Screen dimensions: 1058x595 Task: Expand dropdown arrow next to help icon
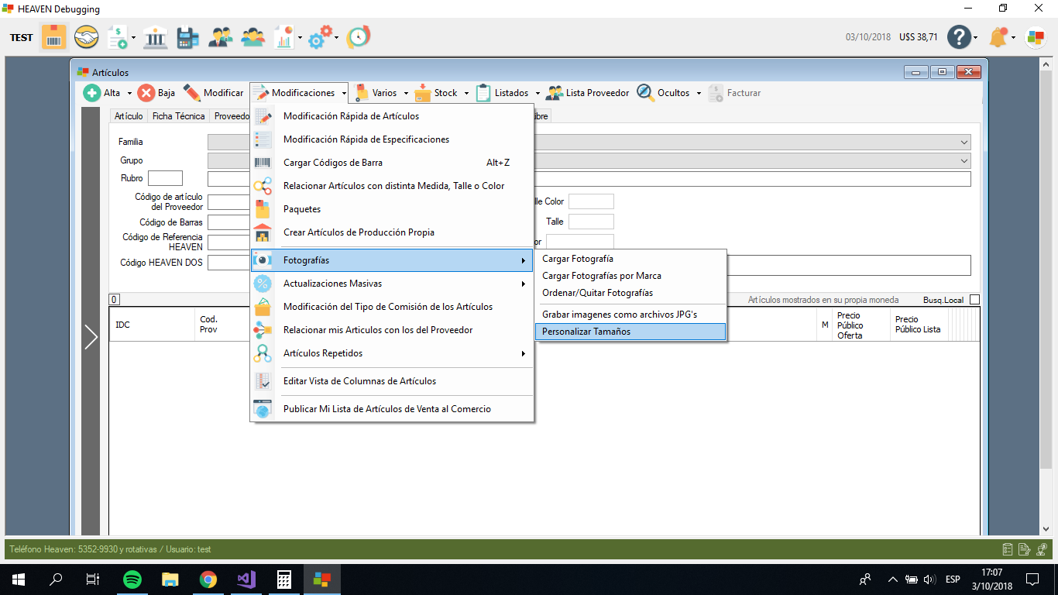(x=976, y=37)
